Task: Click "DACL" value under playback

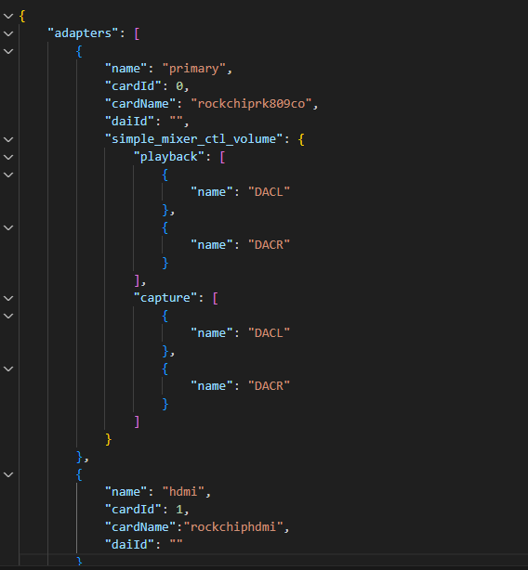Action: (269, 192)
